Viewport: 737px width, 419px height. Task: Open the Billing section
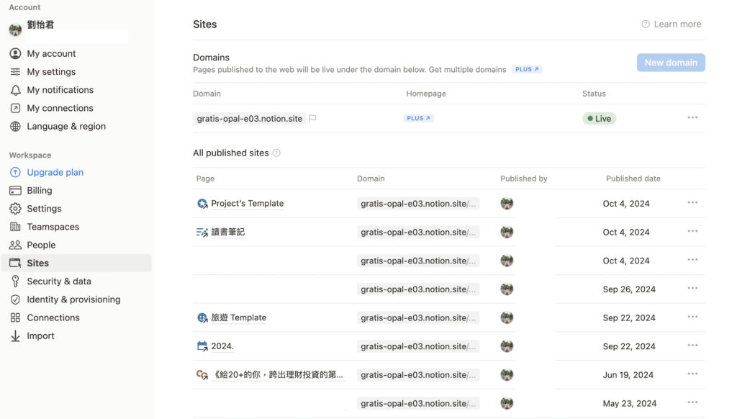[40, 191]
